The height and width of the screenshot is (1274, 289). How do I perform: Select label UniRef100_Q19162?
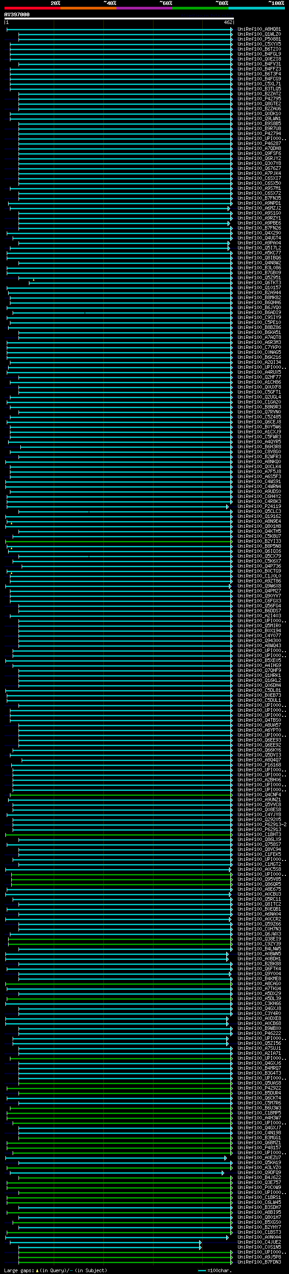pyautogui.click(x=259, y=516)
